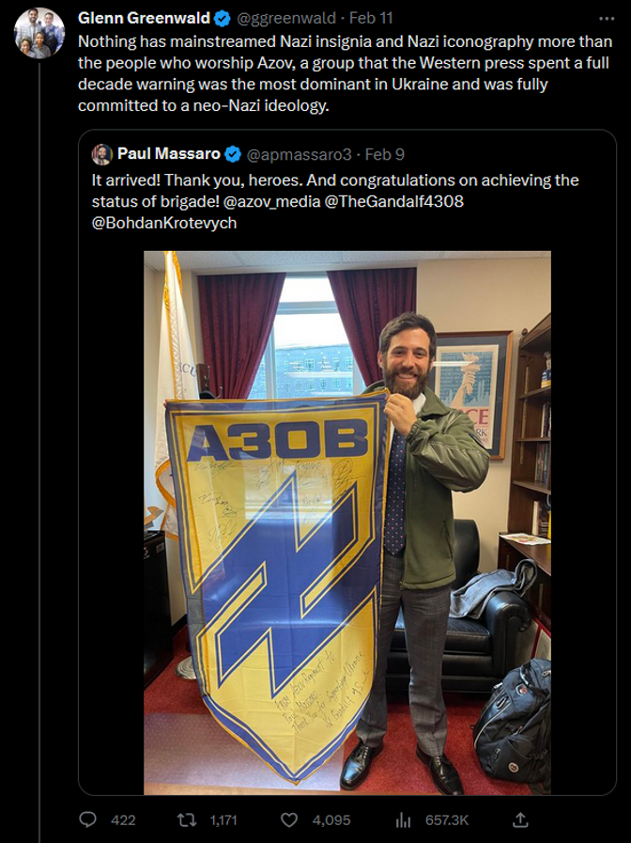Repost this tweet using the retweet icon
Image resolution: width=631 pixels, height=843 pixels.
(187, 820)
